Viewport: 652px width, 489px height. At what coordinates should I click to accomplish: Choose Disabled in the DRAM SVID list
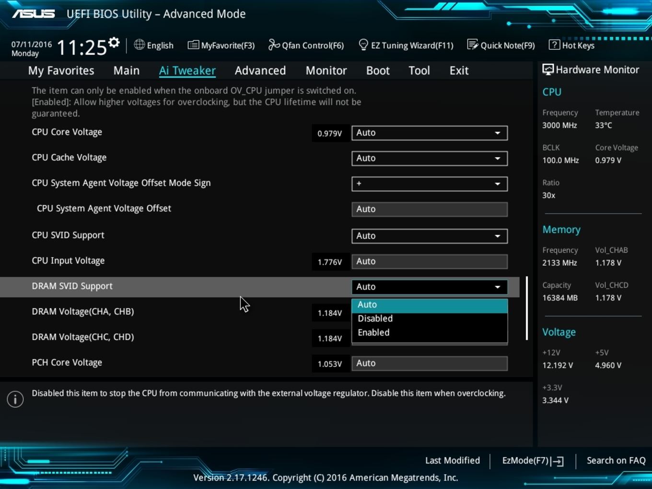pyautogui.click(x=430, y=318)
